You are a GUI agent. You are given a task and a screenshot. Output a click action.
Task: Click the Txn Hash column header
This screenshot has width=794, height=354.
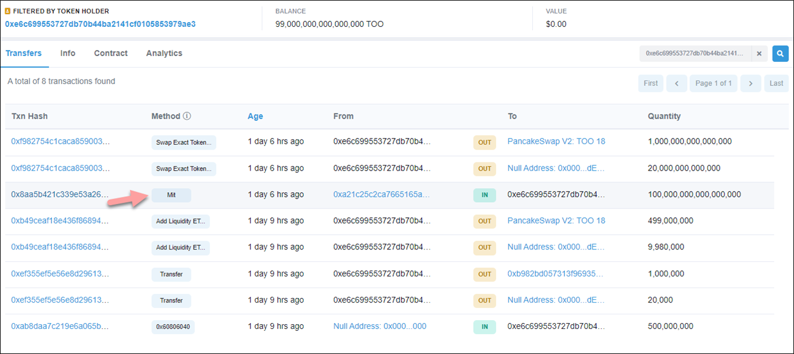tap(30, 116)
